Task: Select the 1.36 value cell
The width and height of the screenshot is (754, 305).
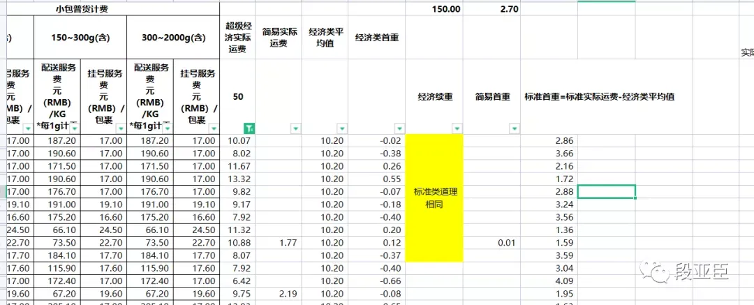Action: (x=549, y=230)
